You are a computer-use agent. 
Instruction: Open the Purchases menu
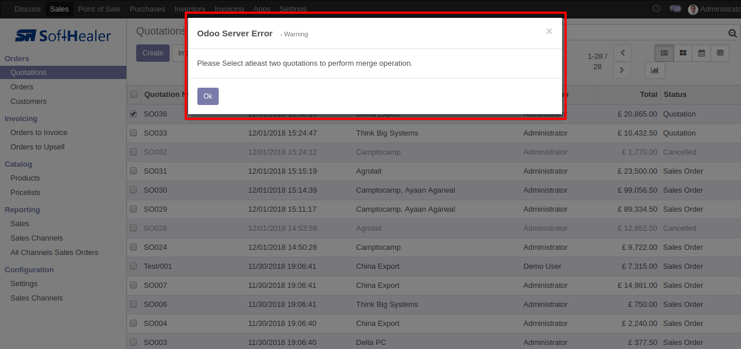coord(147,9)
